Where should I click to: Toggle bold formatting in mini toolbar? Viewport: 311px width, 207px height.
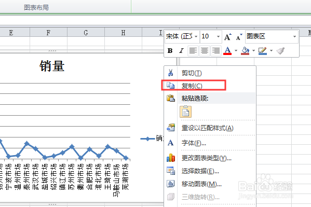pyautogui.click(x=170, y=51)
